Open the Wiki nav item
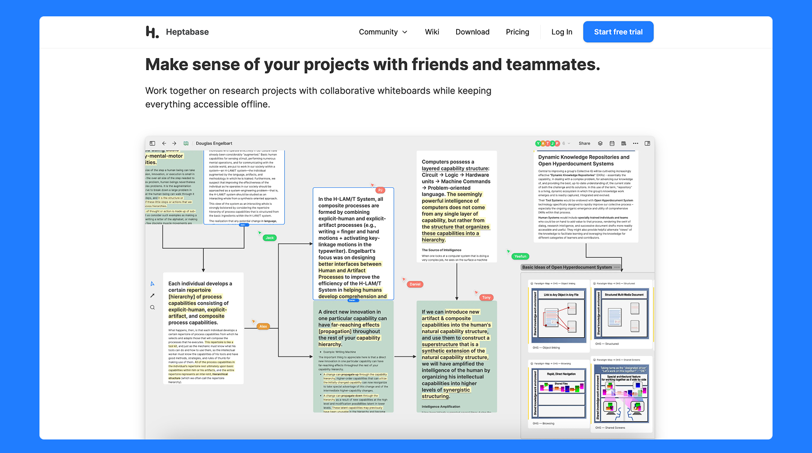This screenshot has height=453, width=812. (x=432, y=32)
